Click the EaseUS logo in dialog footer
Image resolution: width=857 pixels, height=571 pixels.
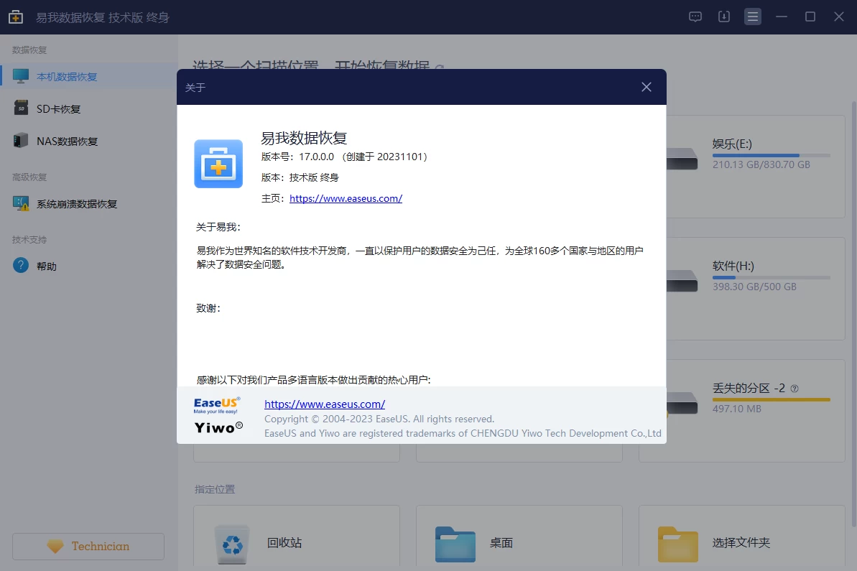point(216,405)
